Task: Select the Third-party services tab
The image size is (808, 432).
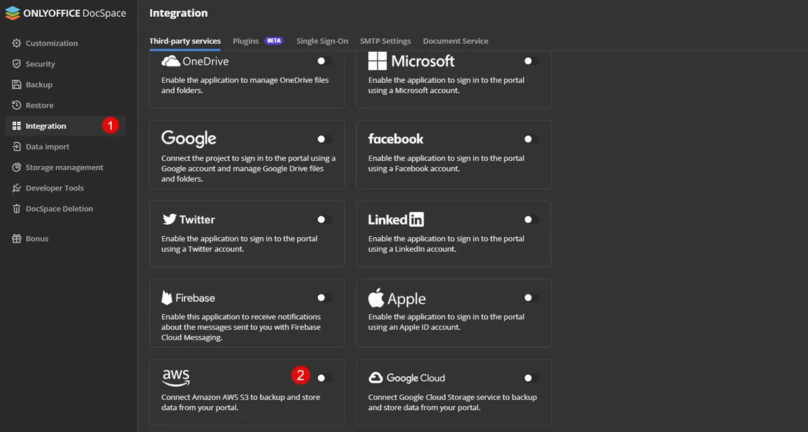Action: click(x=185, y=41)
